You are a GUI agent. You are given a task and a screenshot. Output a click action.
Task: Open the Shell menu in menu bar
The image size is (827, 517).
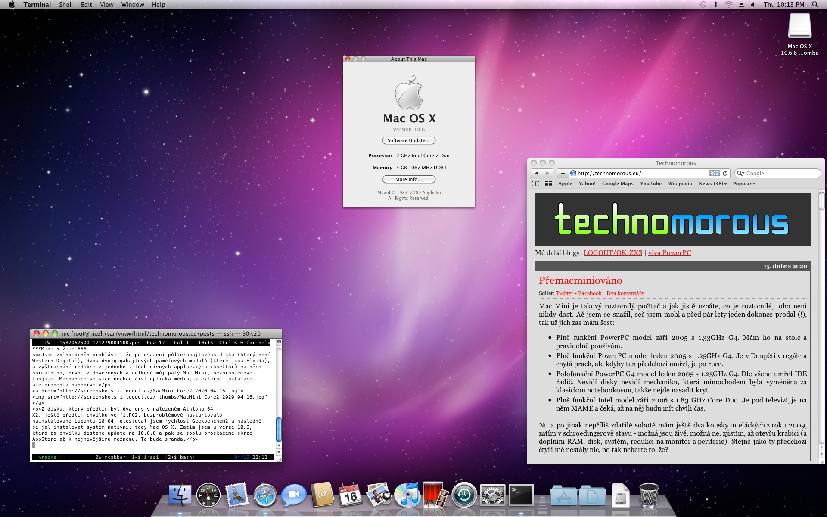point(65,5)
